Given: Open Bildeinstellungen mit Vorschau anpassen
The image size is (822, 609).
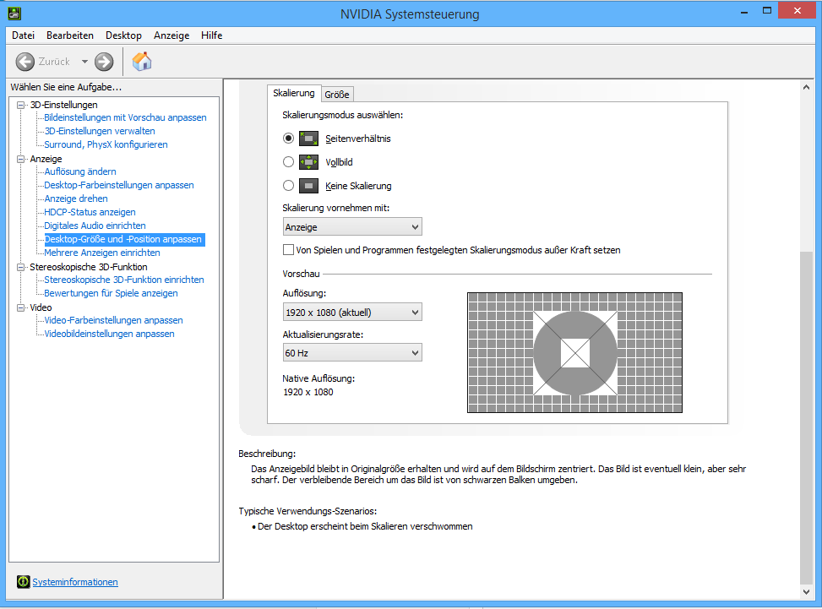Looking at the screenshot, I should pyautogui.click(x=125, y=117).
